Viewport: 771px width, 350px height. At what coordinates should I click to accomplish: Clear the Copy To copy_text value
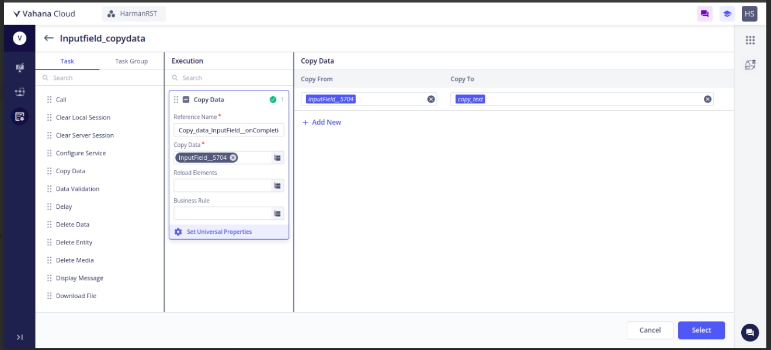coord(707,99)
